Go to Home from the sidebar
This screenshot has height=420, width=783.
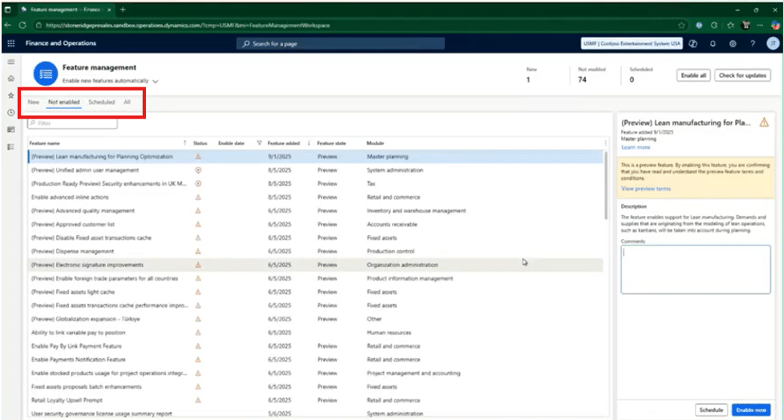[x=11, y=79]
